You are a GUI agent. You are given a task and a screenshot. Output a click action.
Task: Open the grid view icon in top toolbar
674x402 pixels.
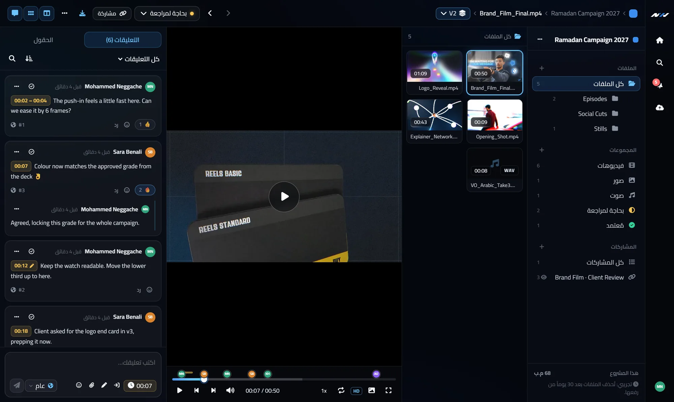tap(31, 13)
